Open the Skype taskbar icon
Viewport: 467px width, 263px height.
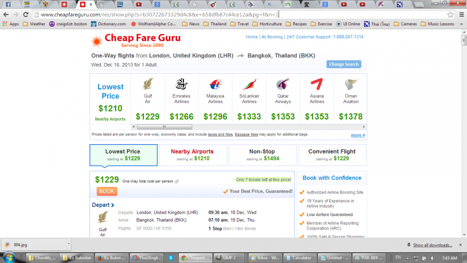point(171,258)
